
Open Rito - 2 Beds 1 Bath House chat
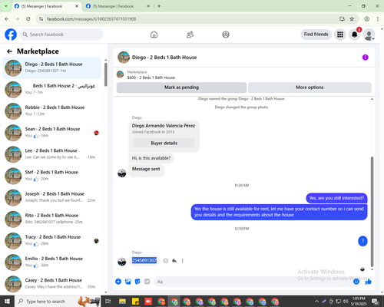click(51, 220)
